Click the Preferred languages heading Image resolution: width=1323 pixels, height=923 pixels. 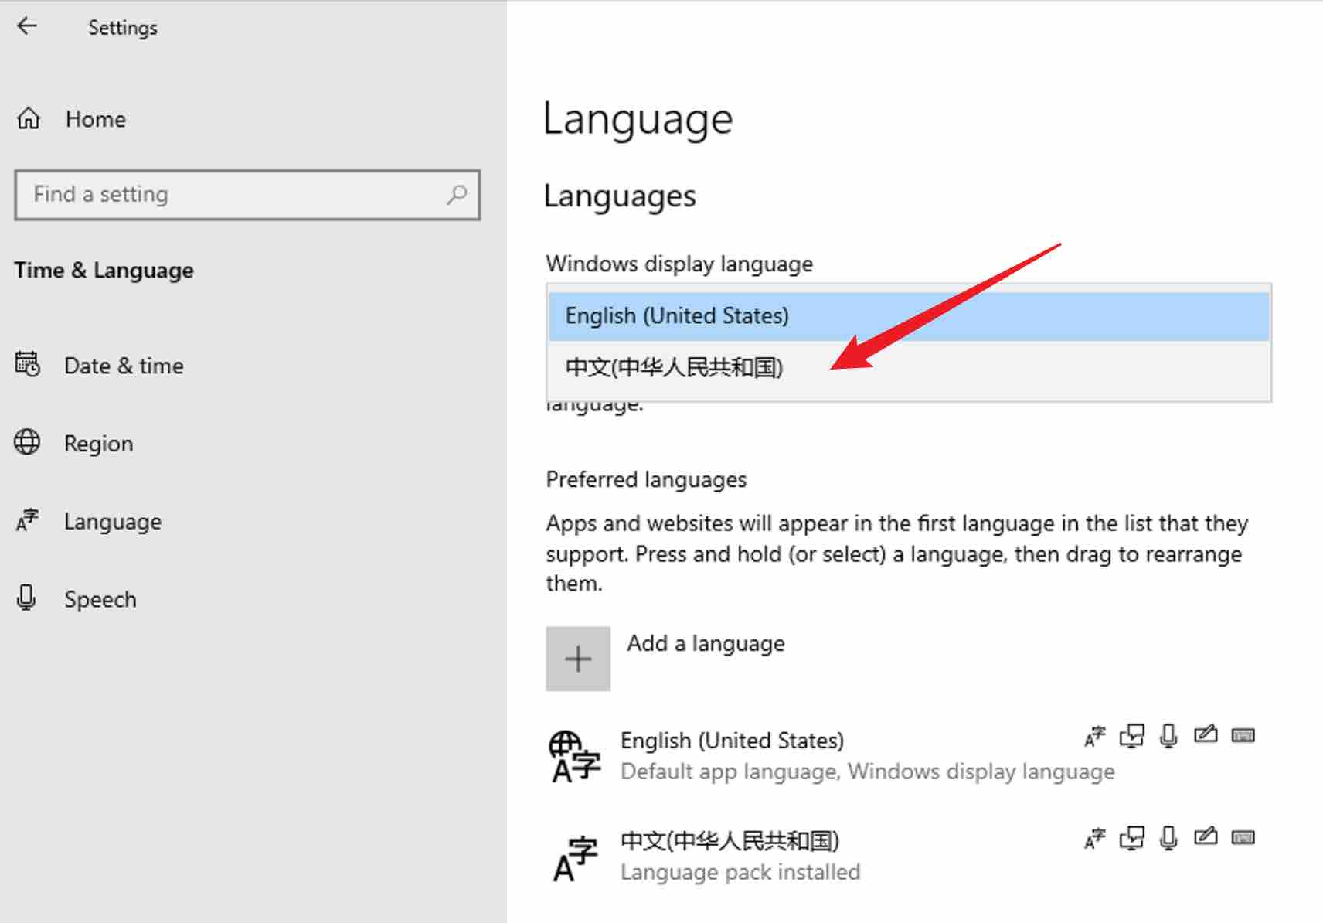tap(646, 480)
